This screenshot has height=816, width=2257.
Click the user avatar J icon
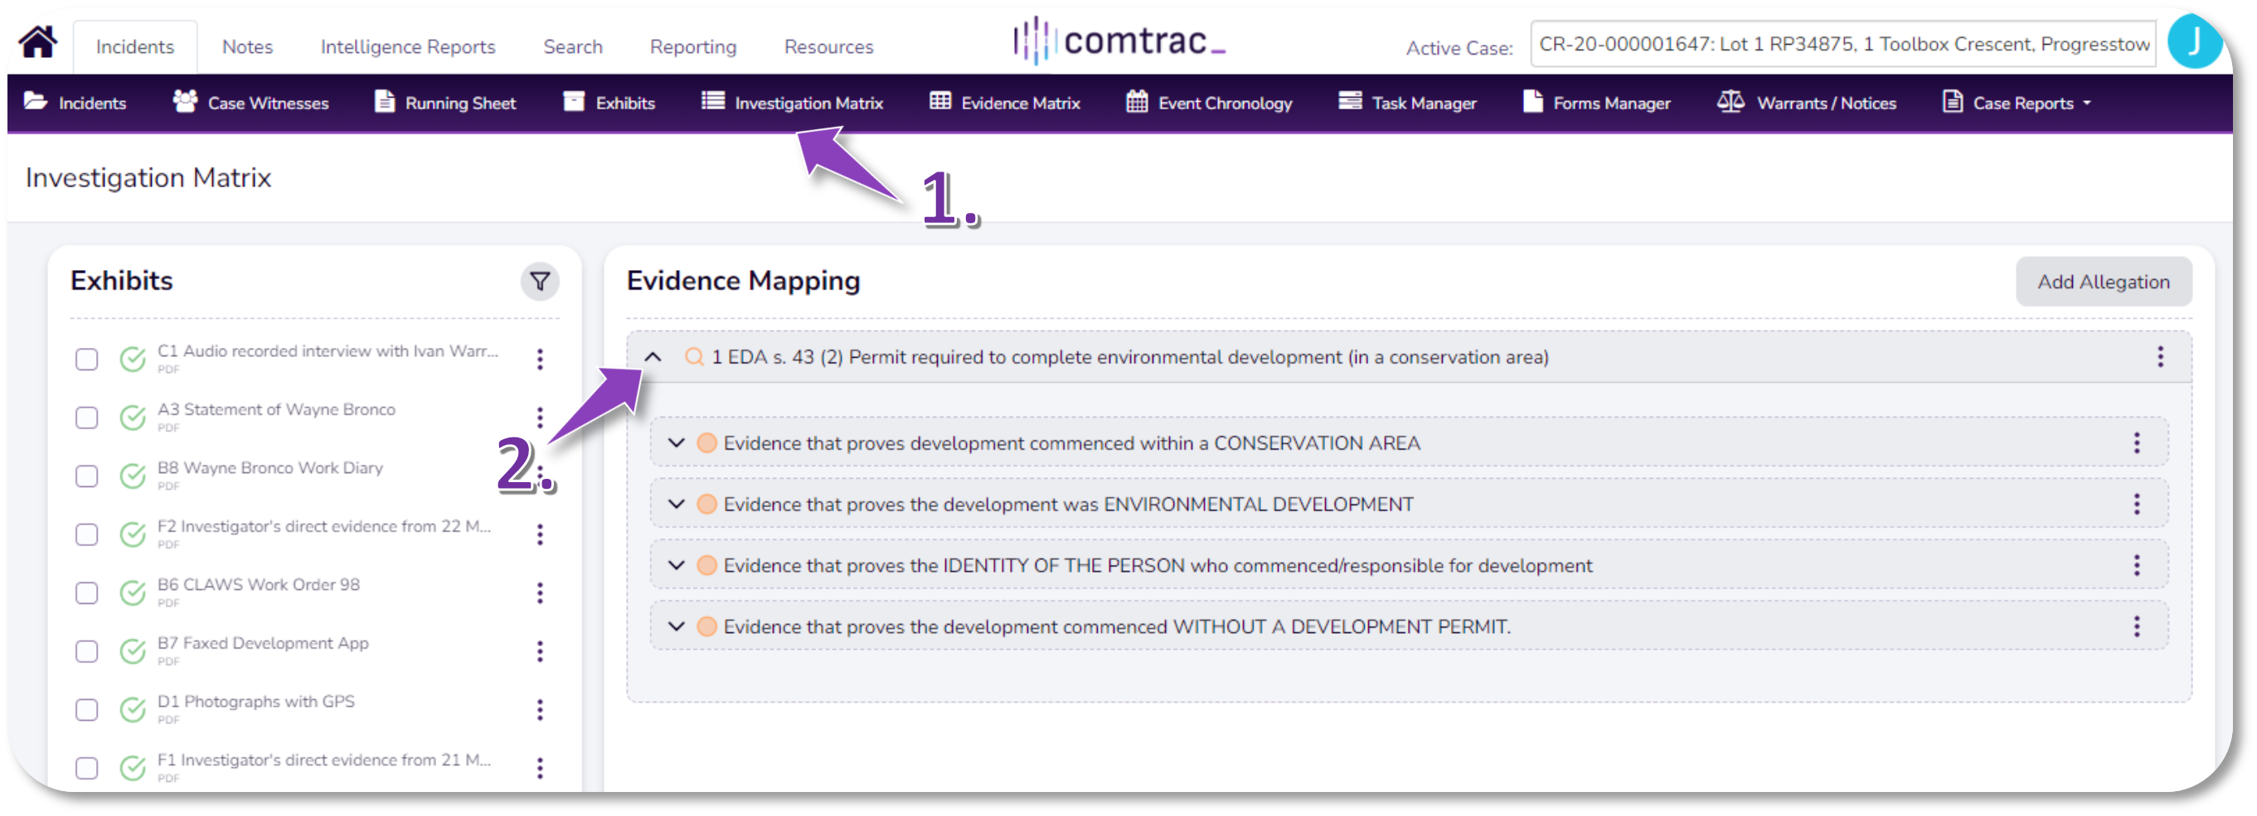click(x=2194, y=43)
